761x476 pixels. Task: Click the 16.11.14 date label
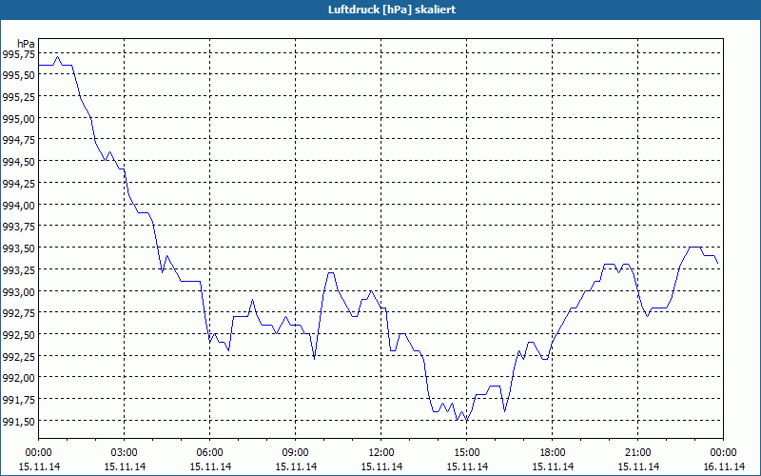tap(724, 466)
